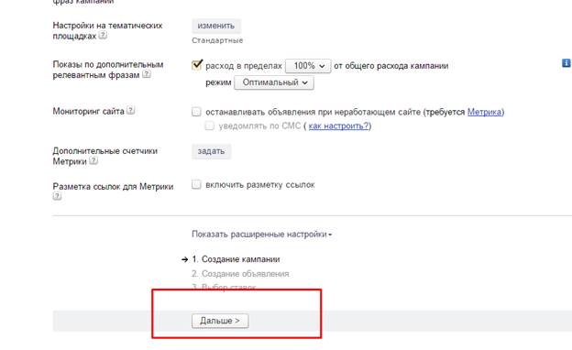Toggle уведомлять по СМС checkbox
The image size is (572, 350).
tap(209, 126)
